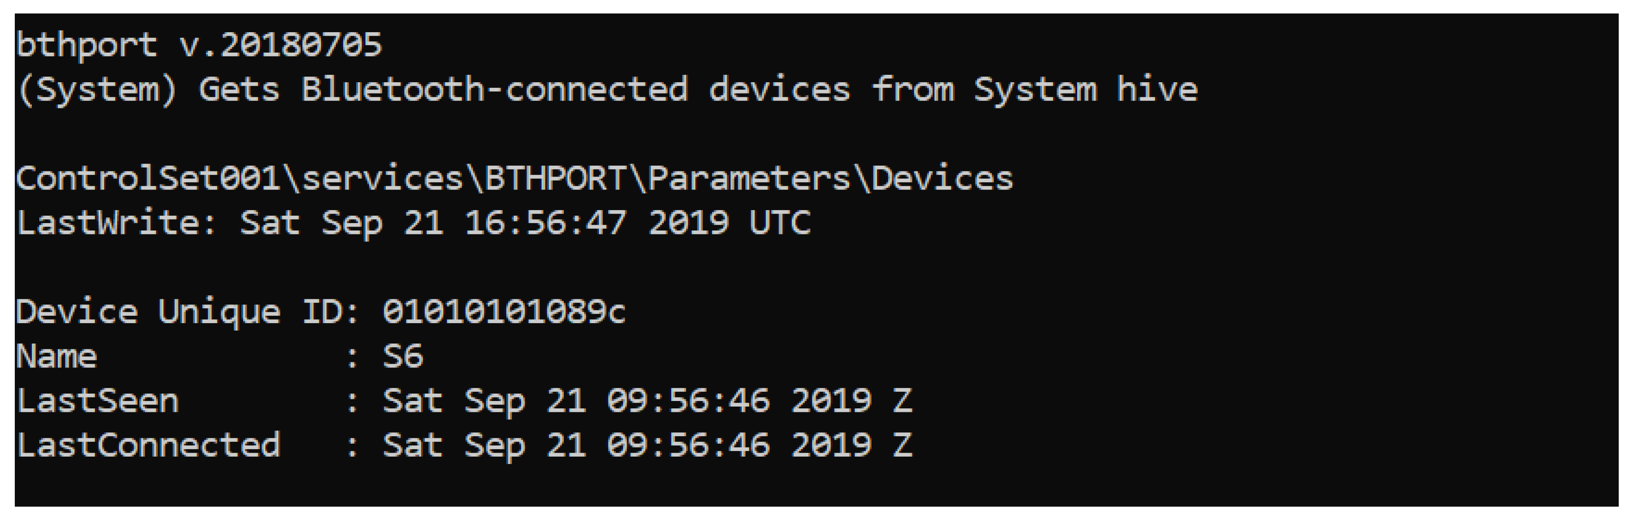Click the year 2019 on LastConnected line
Screen dimensions: 1637x521
tap(831, 446)
